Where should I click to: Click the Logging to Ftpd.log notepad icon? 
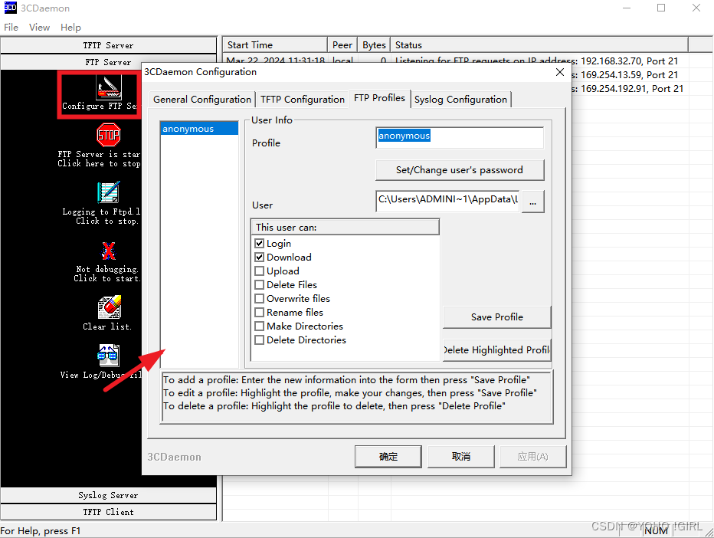coord(108,192)
